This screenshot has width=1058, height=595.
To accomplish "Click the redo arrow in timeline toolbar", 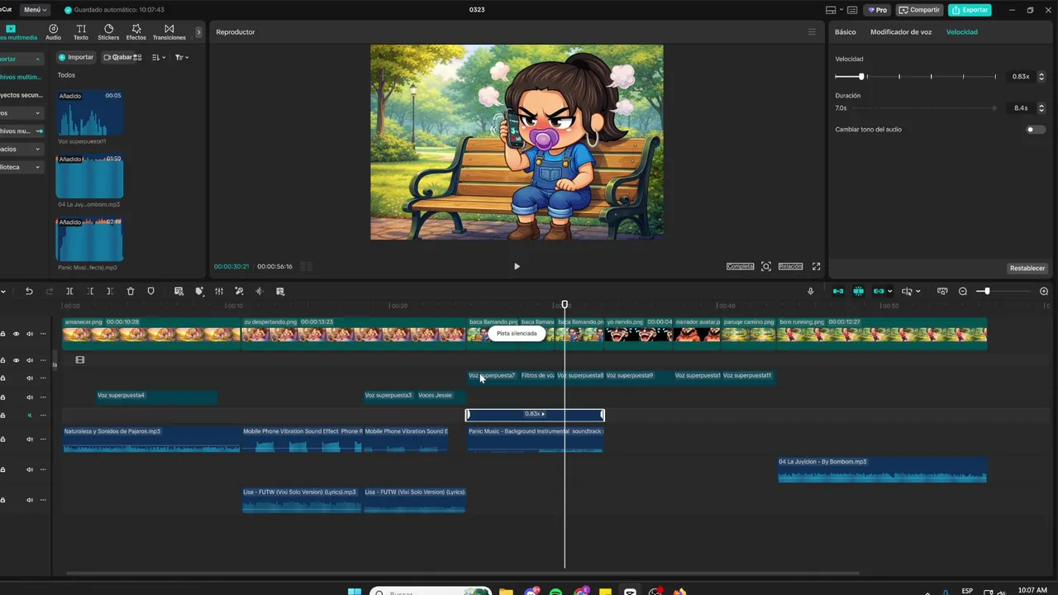I will (50, 292).
